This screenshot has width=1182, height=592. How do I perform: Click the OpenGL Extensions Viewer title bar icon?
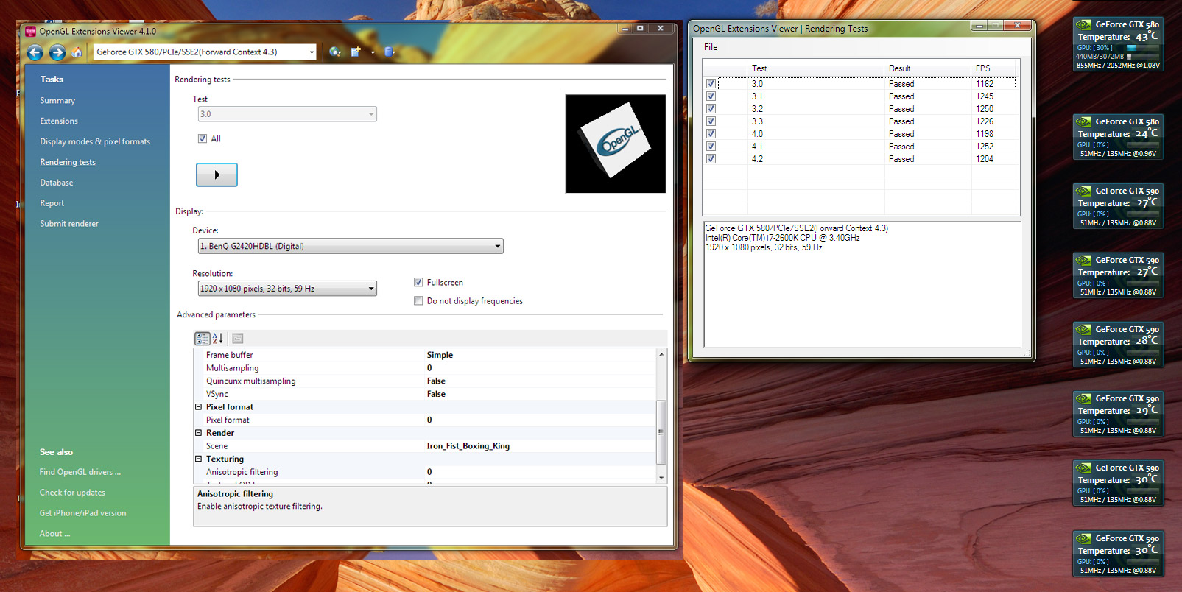[30, 31]
